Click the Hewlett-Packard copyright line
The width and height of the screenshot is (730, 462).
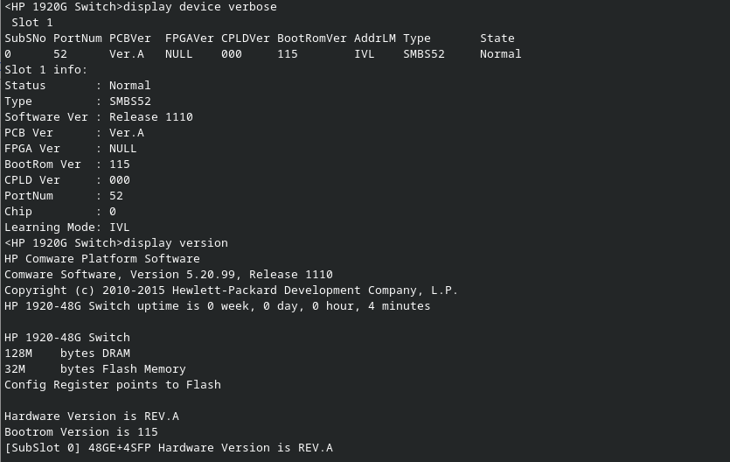click(x=232, y=290)
